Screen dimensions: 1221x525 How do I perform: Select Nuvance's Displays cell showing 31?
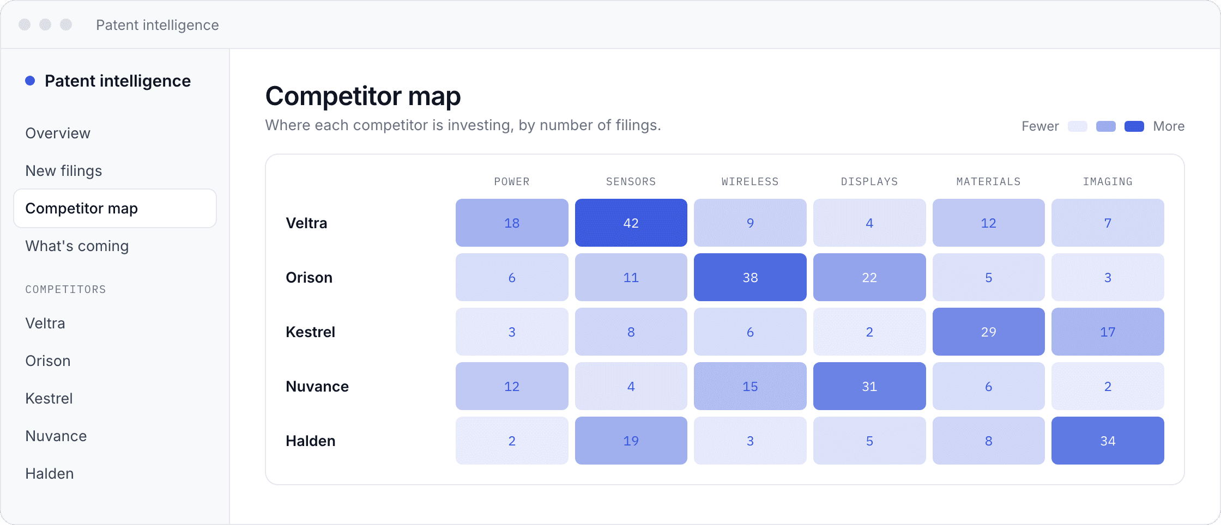[869, 386]
